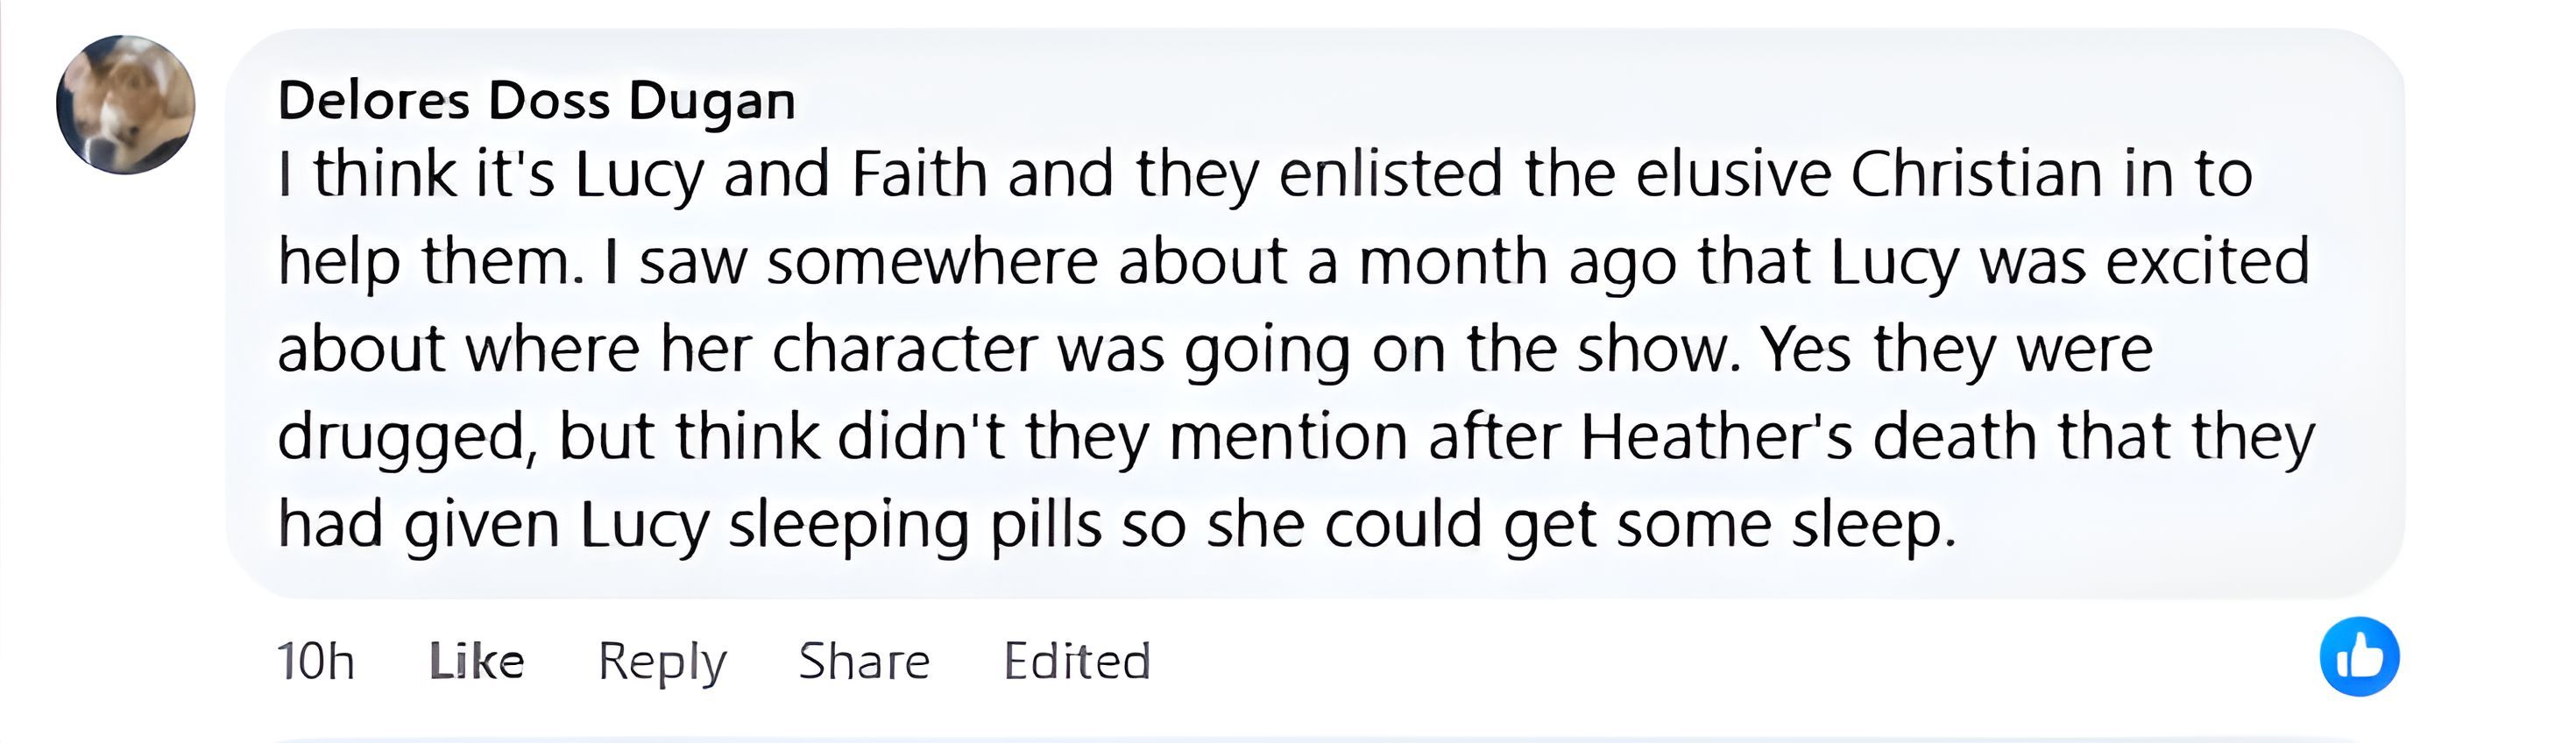The height and width of the screenshot is (743, 2576).
Task: Click the word "enlisted" in the comment
Action: coord(1390,174)
